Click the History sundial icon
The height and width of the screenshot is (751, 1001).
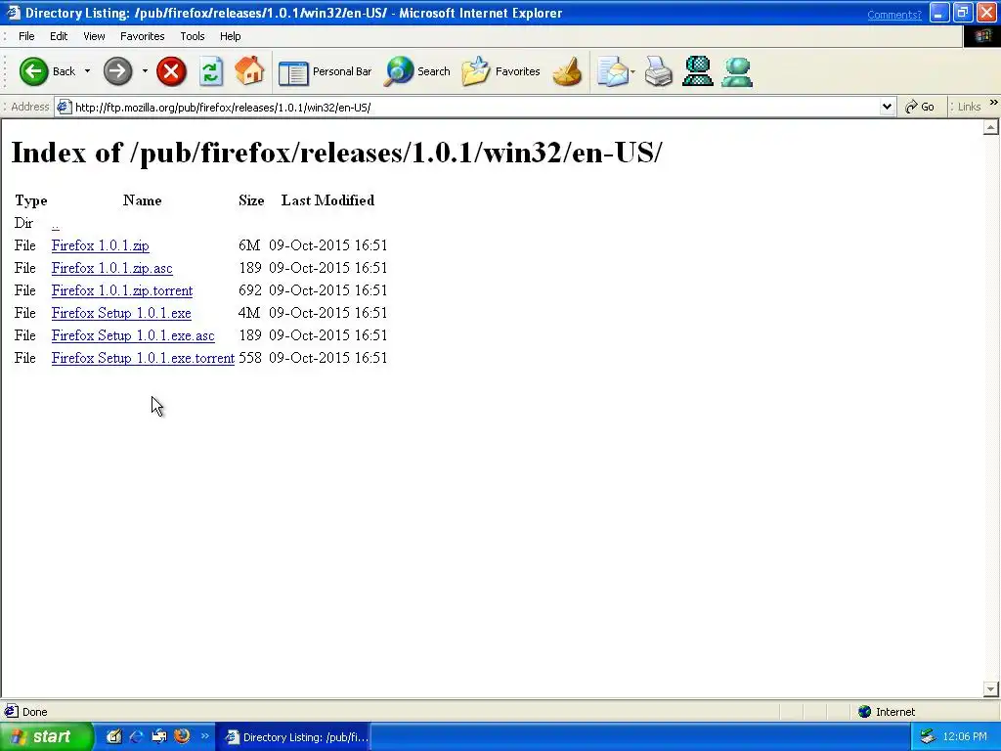click(567, 71)
